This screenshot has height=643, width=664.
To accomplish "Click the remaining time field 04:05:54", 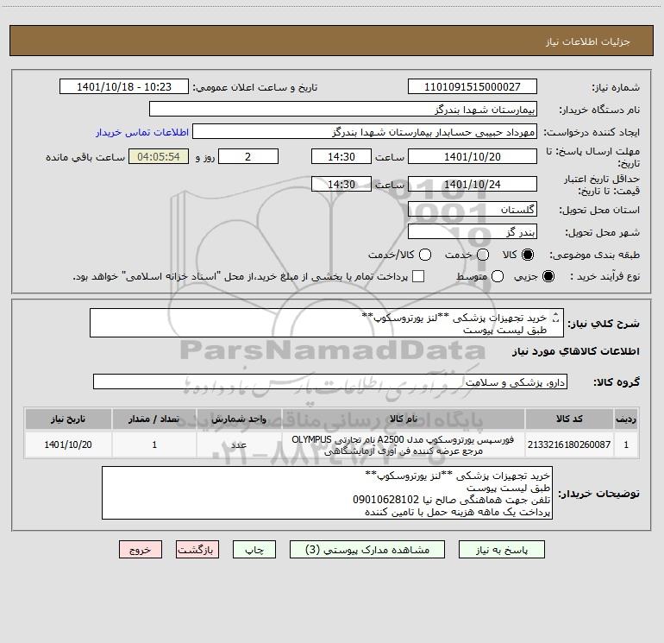I will point(159,156).
